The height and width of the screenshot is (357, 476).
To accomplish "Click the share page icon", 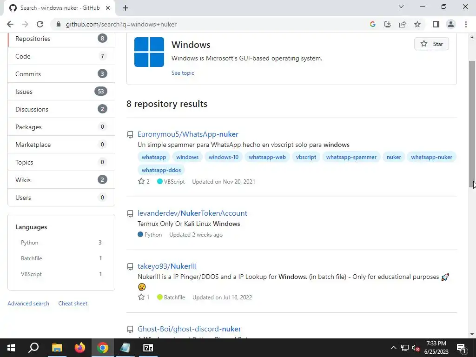I will click(x=403, y=24).
